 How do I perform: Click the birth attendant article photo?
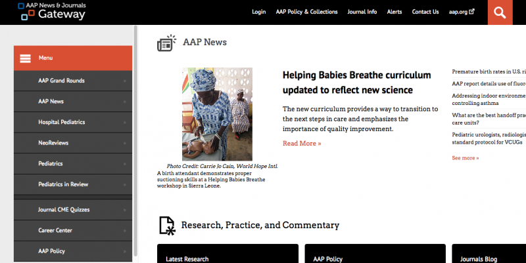pyautogui.click(x=217, y=114)
